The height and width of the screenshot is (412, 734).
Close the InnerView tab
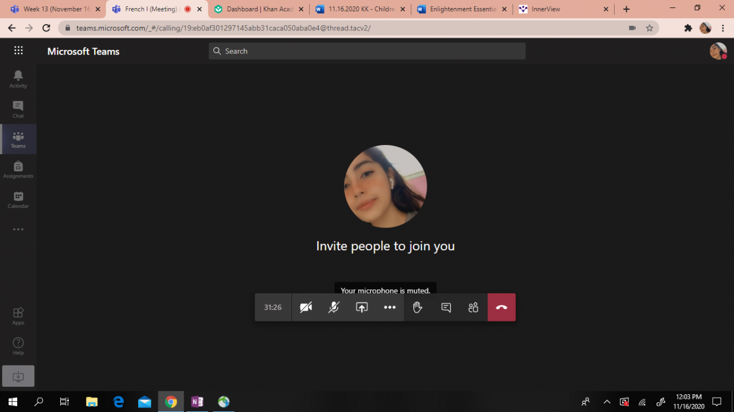click(x=606, y=9)
